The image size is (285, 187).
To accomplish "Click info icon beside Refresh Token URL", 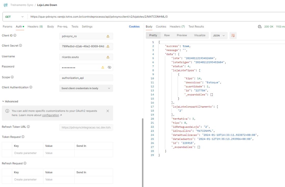I will coord(28,127).
